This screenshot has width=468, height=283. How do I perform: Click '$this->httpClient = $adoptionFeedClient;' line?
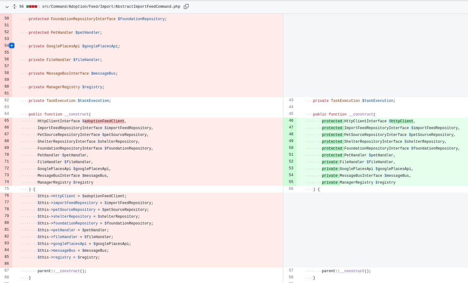point(82,196)
